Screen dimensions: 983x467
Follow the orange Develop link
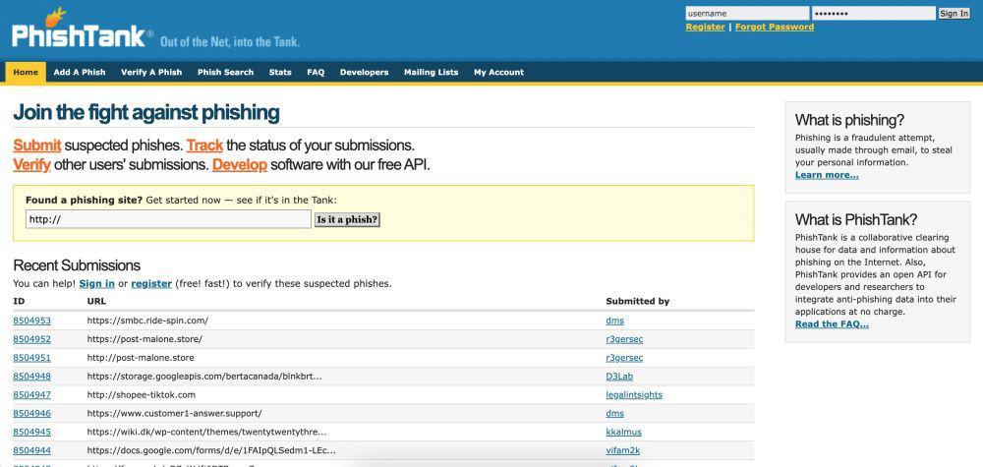(x=240, y=165)
